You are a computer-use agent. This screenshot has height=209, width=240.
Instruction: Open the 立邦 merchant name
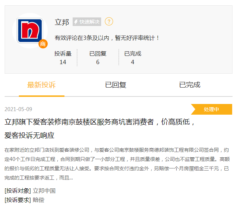click(x=62, y=22)
